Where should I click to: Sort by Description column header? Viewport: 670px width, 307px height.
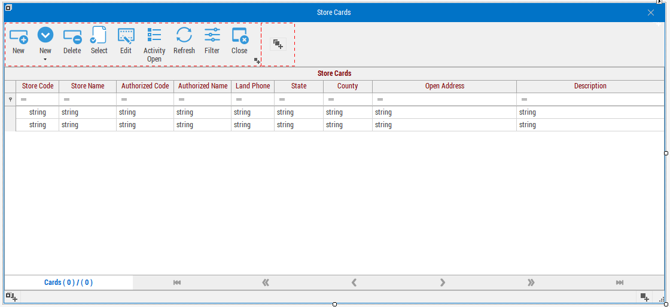click(590, 86)
